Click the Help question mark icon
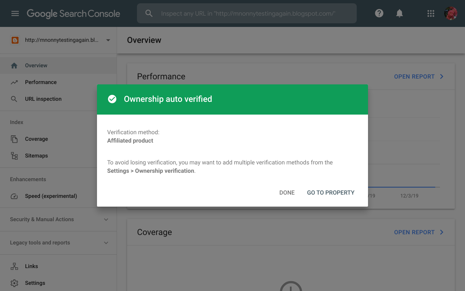The width and height of the screenshot is (465, 291). pos(379,13)
